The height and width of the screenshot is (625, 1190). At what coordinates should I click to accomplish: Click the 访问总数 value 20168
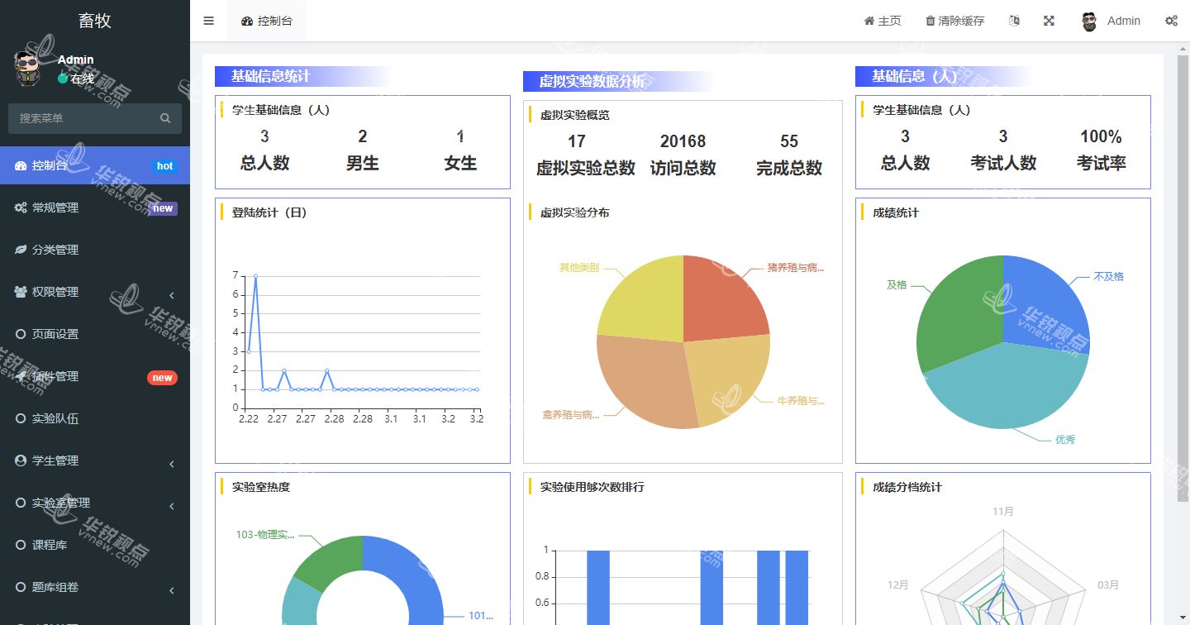(x=683, y=141)
